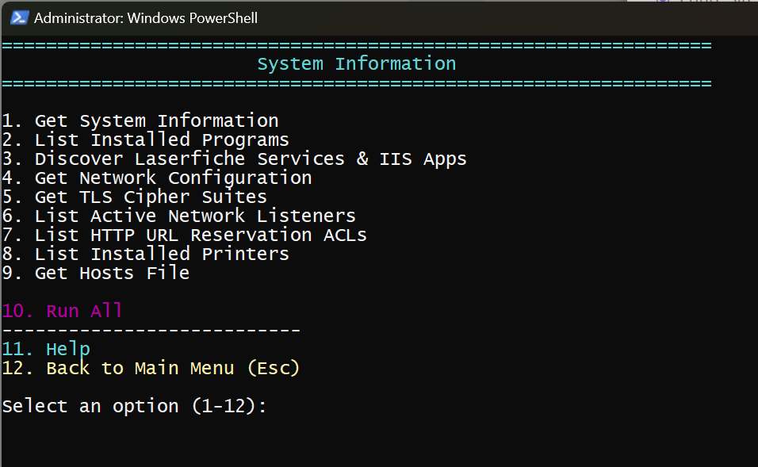Click the Select an option prompt line
This screenshot has height=467, width=758.
click(x=134, y=406)
